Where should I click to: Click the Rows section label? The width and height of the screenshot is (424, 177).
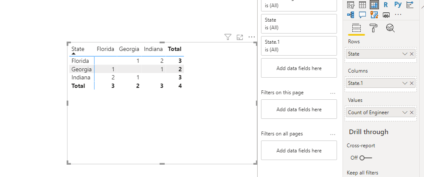click(354, 42)
